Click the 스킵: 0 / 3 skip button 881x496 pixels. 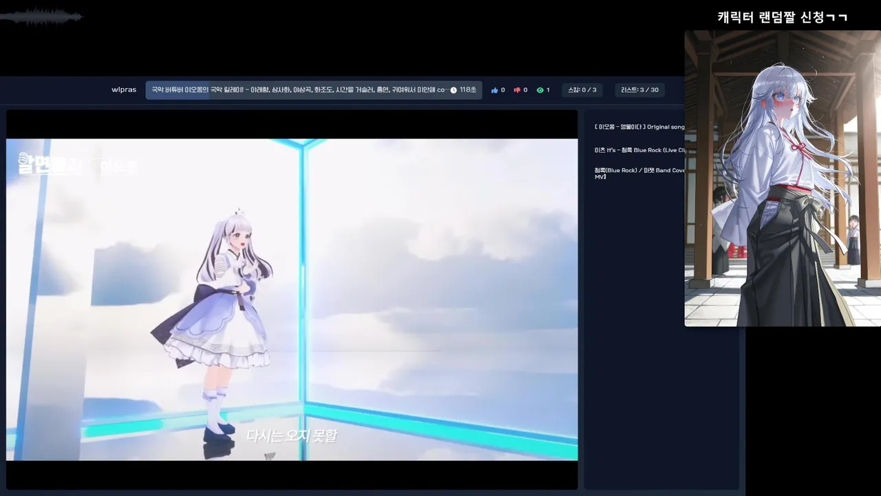pos(583,90)
